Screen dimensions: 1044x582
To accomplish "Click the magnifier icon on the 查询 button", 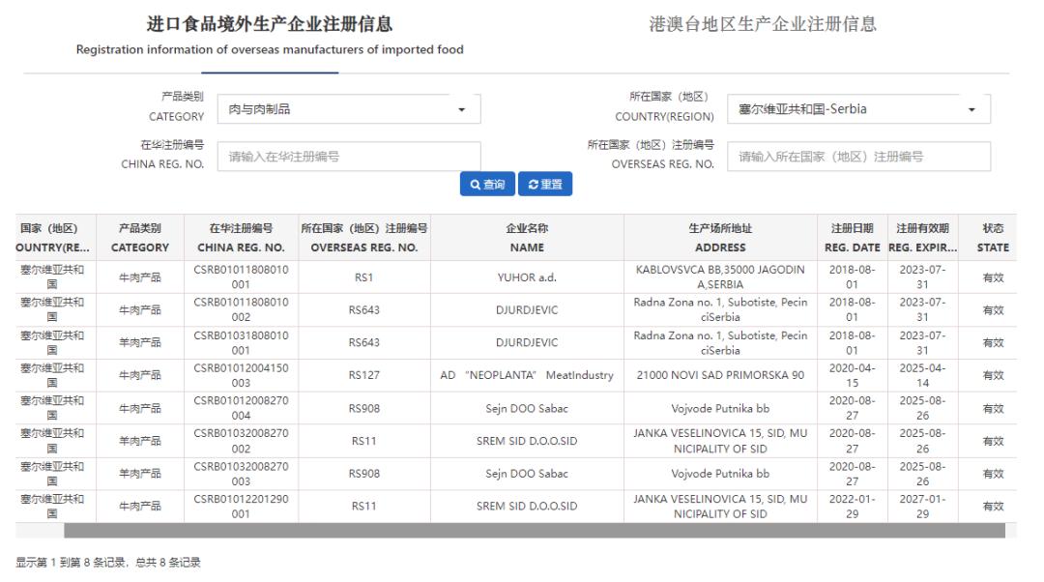I will click(473, 184).
